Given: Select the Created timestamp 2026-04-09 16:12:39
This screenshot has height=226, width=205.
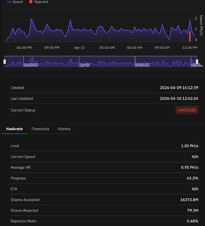Looking at the screenshot, I should click(179, 88).
